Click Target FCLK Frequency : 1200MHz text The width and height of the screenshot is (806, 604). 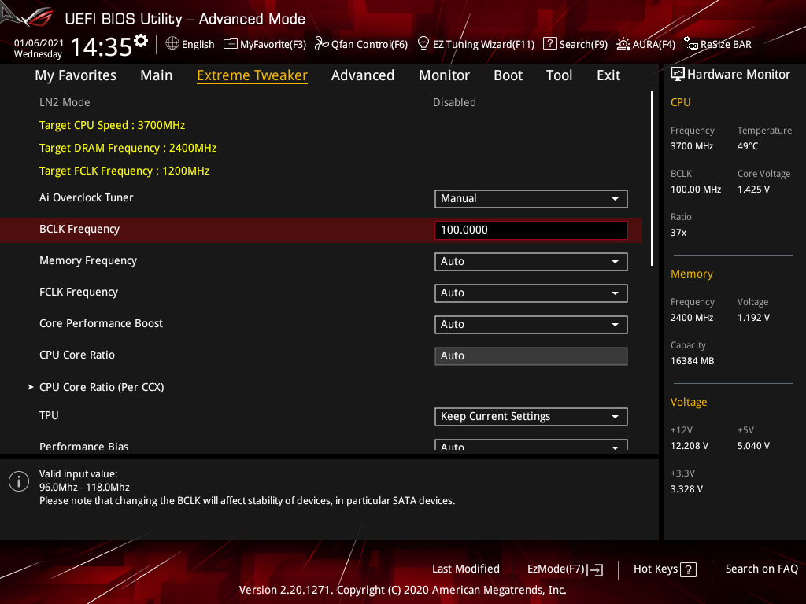(x=124, y=171)
